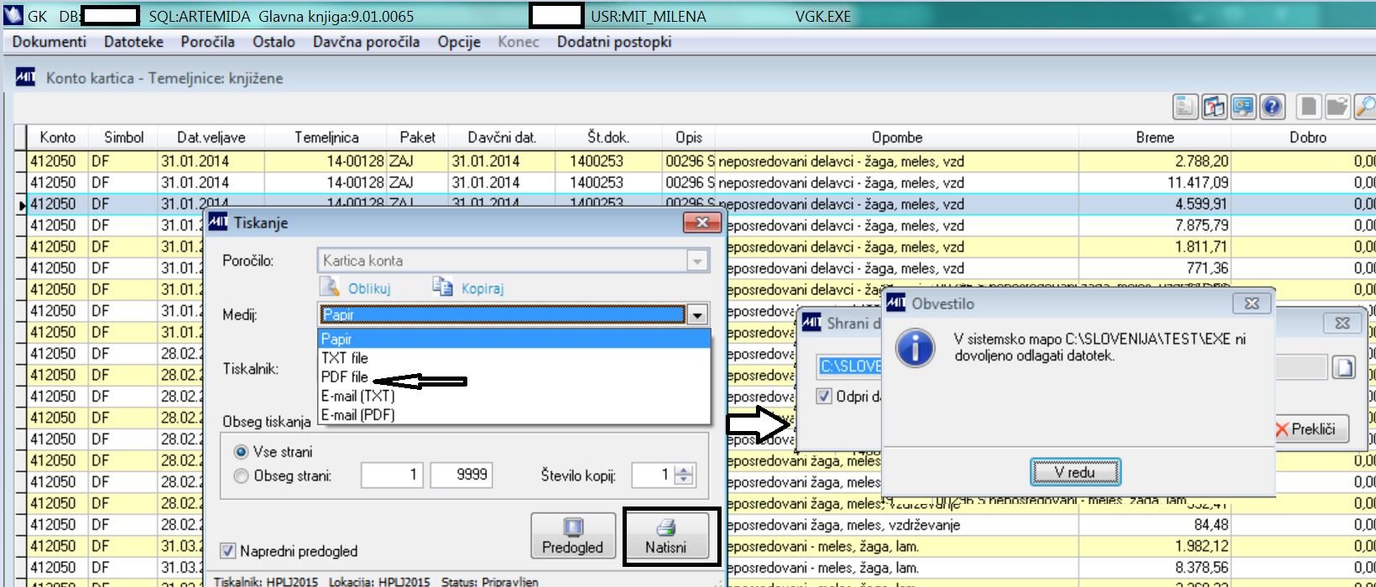The width and height of the screenshot is (1376, 587).
Task: Click the browse file icon beside path field
Action: point(1344,367)
